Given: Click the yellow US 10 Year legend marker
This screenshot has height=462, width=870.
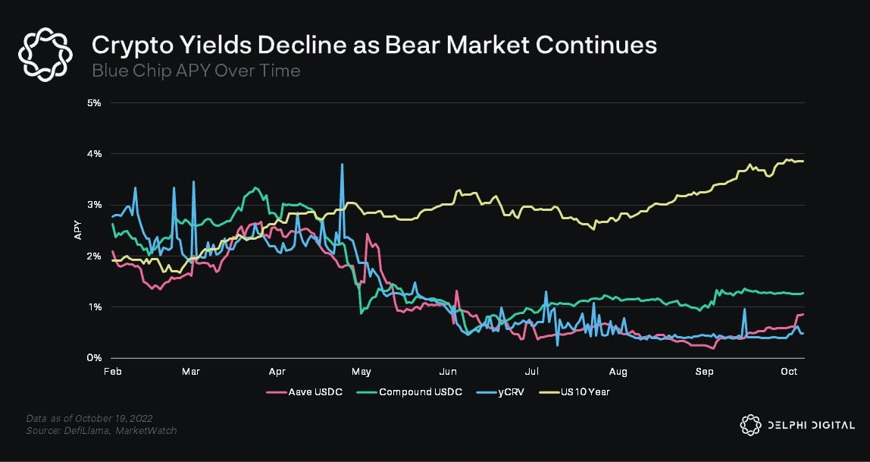Looking at the screenshot, I should click(546, 392).
